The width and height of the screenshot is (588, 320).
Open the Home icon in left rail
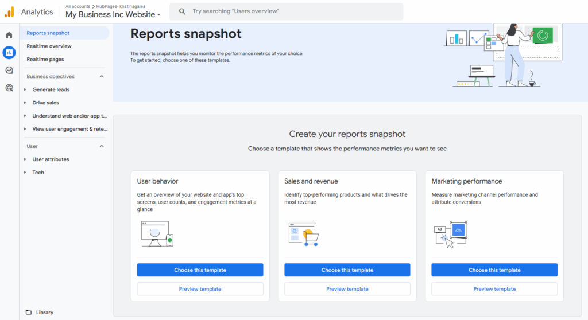coord(9,35)
